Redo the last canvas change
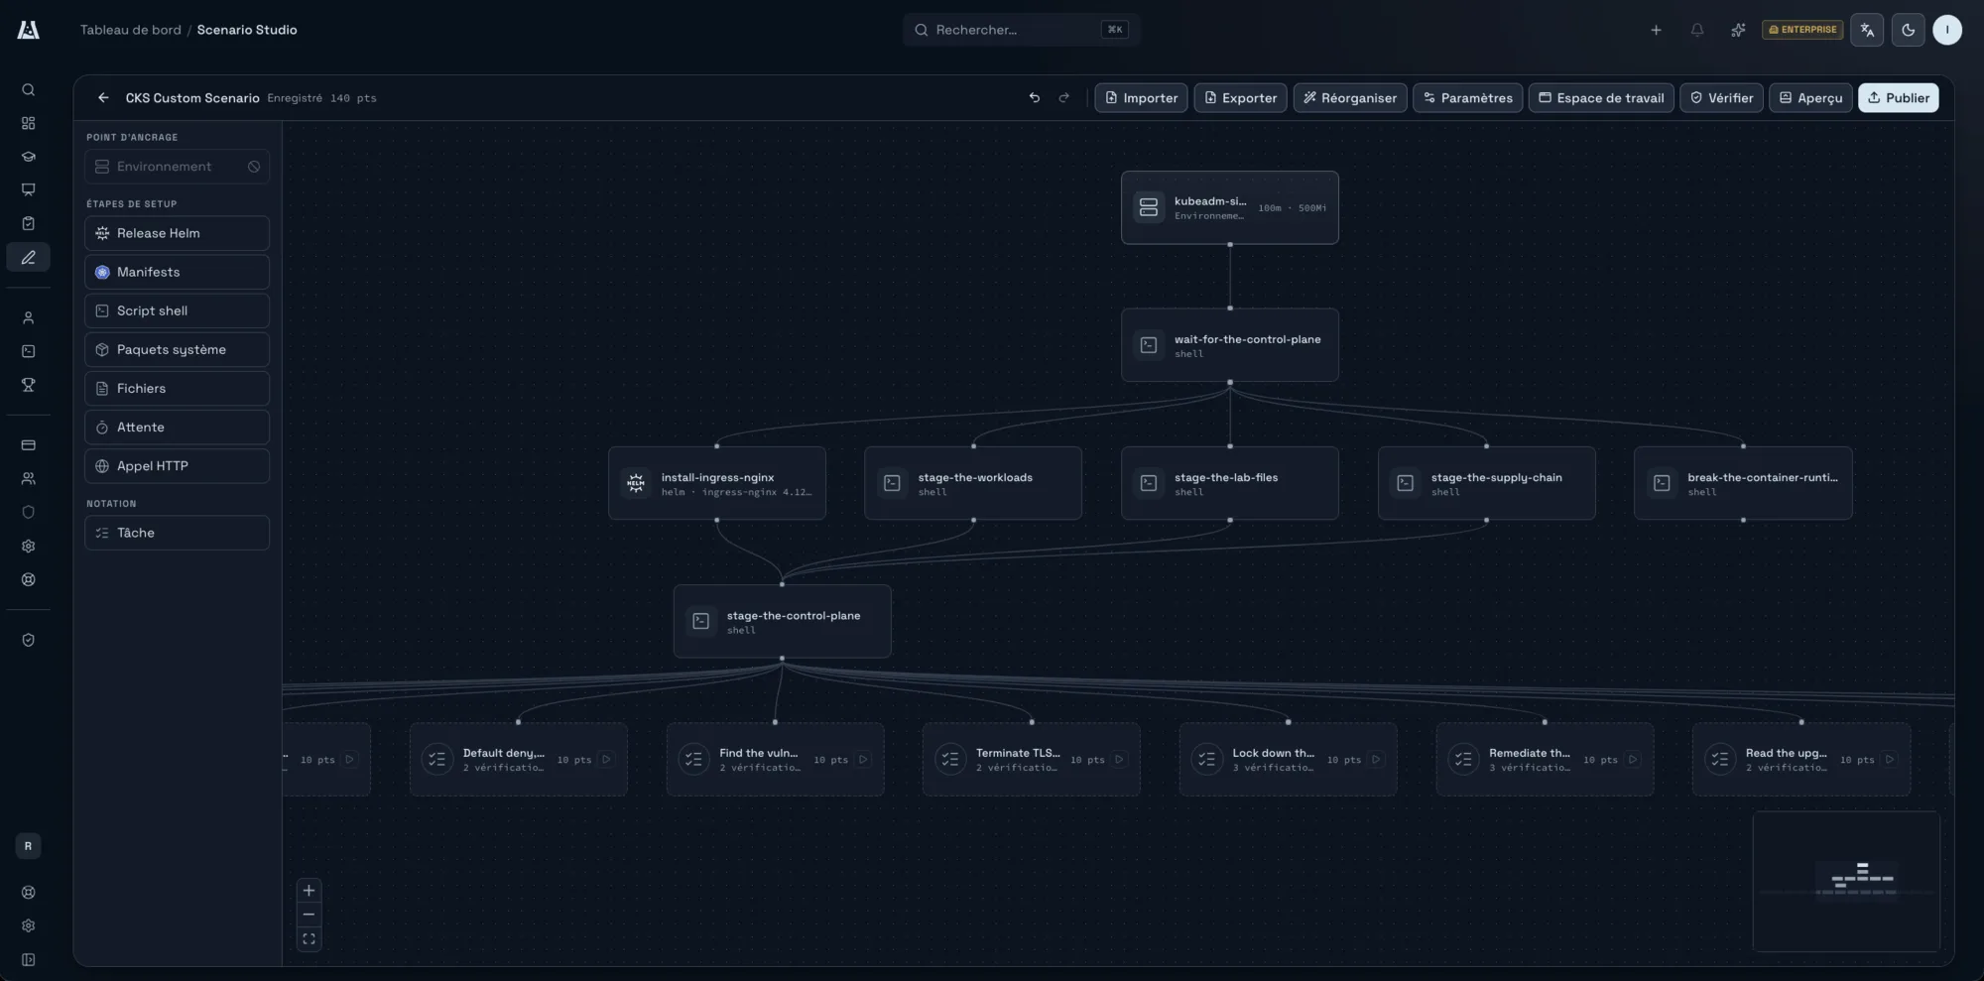 pos(1064,98)
